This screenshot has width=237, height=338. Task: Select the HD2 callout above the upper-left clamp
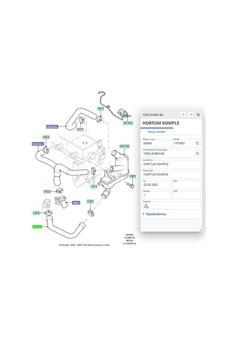[x=46, y=137]
